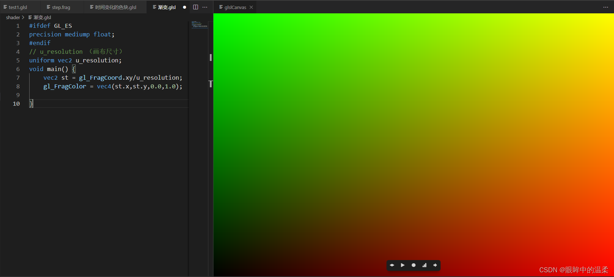
Task: Place cursor on '#ifdef GL_ES' line
Action: (x=50, y=26)
